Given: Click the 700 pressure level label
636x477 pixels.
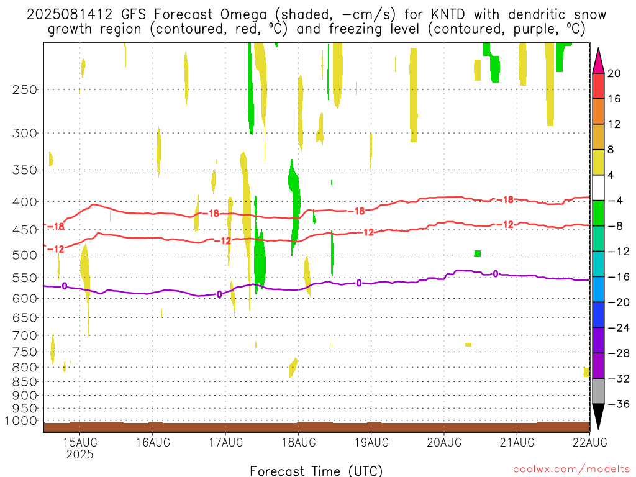Looking at the screenshot, I should point(25,335).
